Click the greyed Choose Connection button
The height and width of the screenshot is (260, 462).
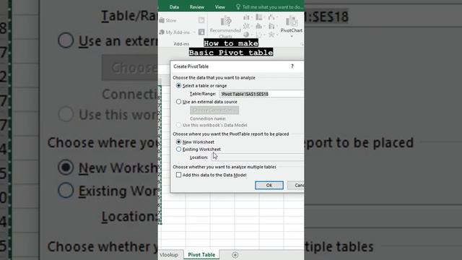[x=214, y=110]
